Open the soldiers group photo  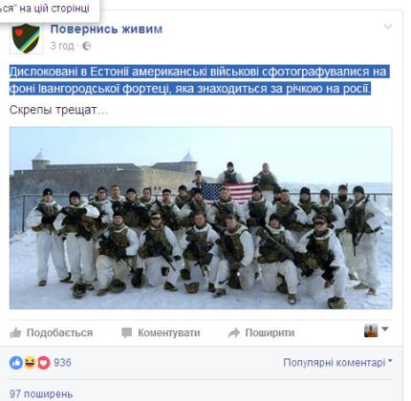[x=201, y=218]
